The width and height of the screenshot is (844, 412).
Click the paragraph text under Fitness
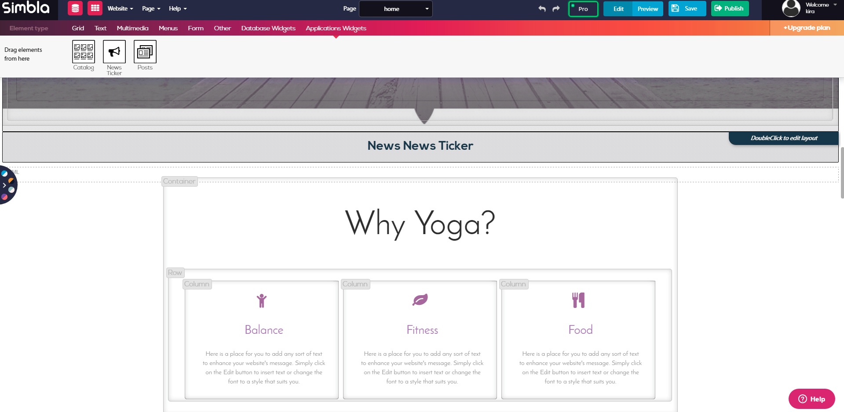[x=422, y=368]
